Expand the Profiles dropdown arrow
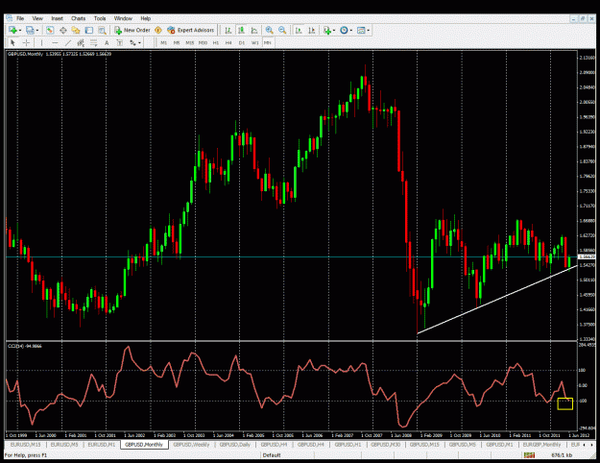 pos(37,30)
